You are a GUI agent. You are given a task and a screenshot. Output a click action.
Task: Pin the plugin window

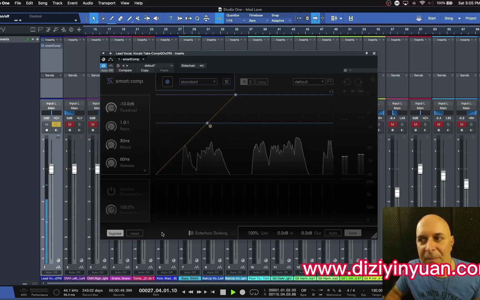point(367,53)
